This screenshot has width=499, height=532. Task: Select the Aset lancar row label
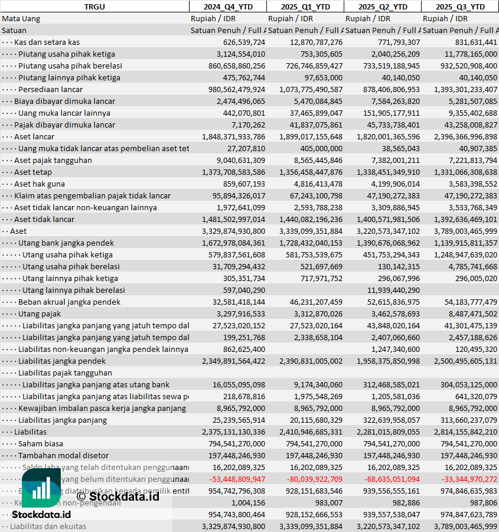click(x=34, y=137)
